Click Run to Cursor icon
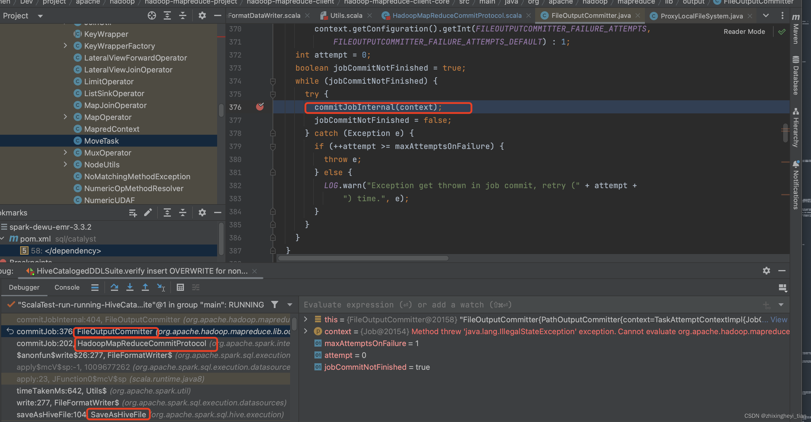 (x=161, y=287)
